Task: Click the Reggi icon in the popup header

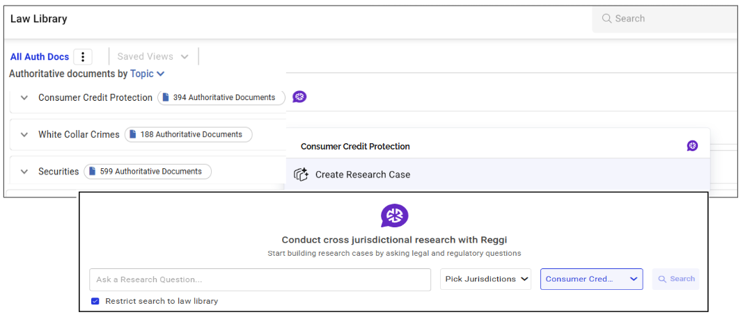Action: pyautogui.click(x=692, y=146)
